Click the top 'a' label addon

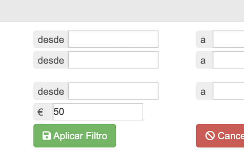pos(205,39)
